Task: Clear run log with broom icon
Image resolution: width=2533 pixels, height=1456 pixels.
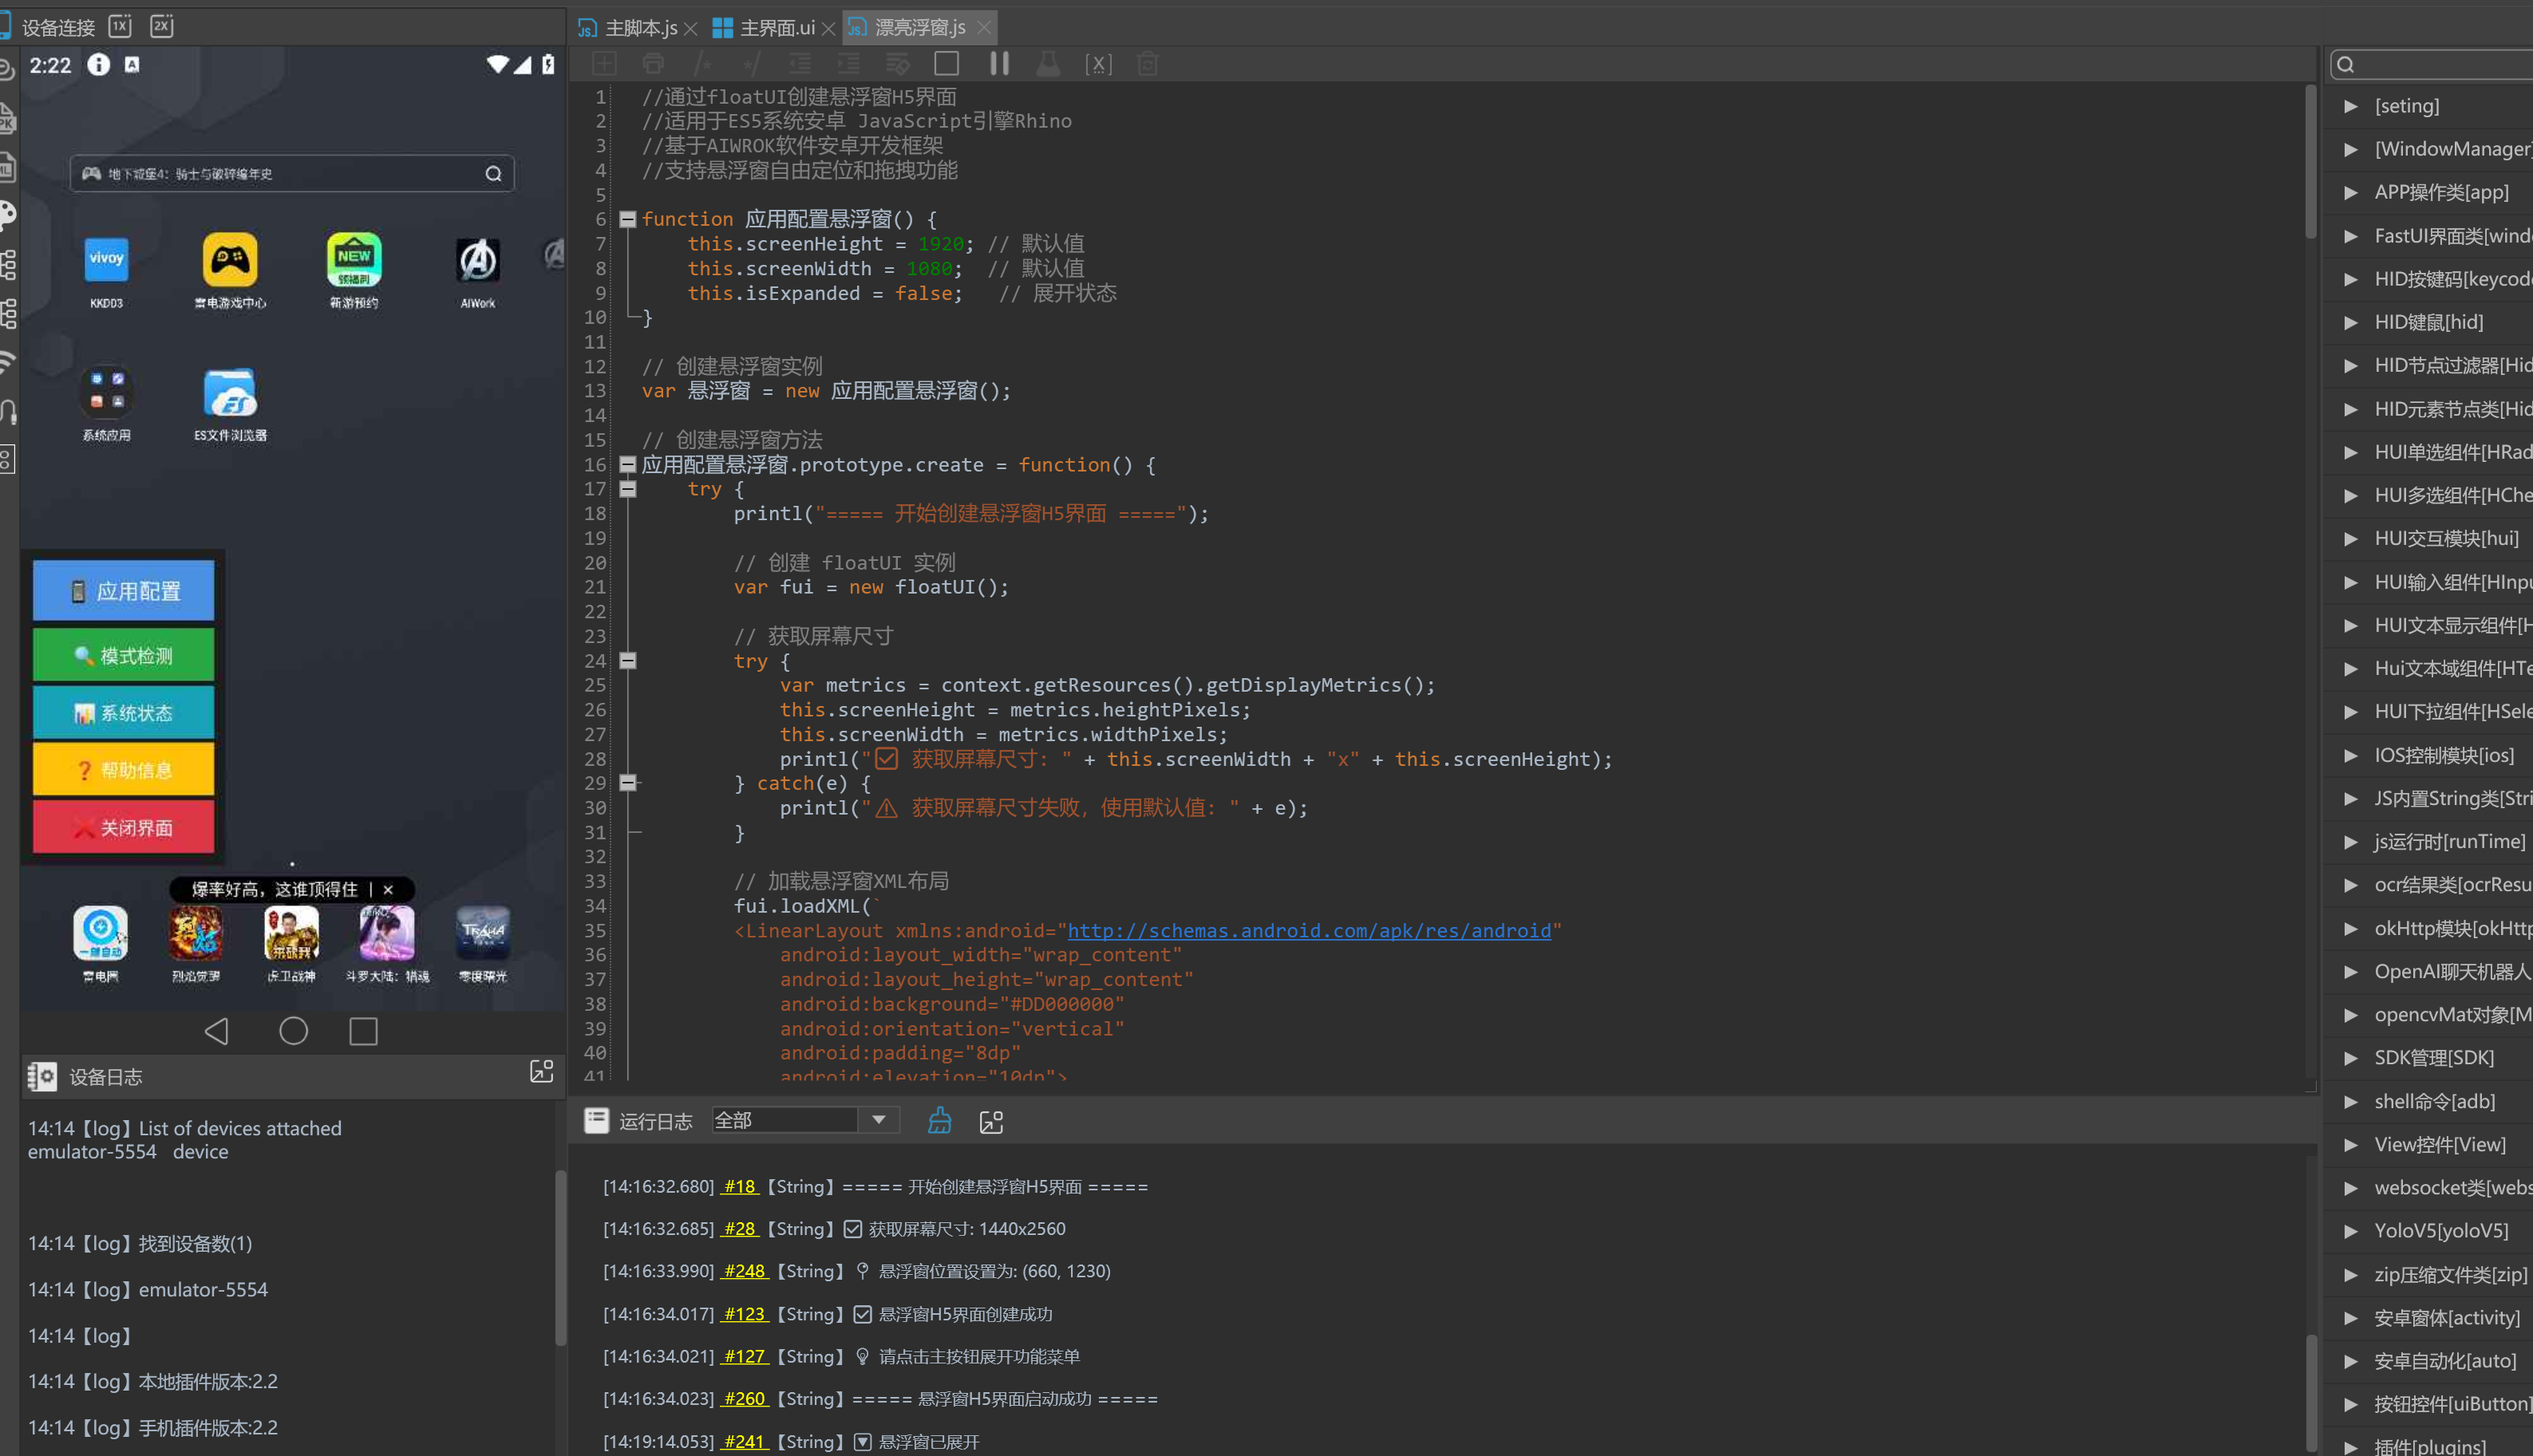Action: [x=939, y=1121]
